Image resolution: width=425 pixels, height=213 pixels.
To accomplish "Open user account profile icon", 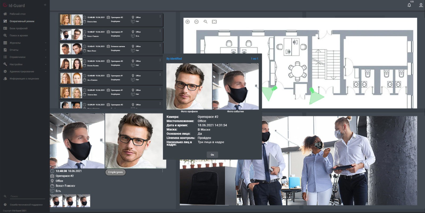I will coord(421,5).
